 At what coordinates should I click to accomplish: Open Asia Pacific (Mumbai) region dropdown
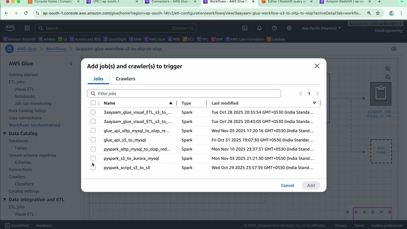(x=321, y=28)
